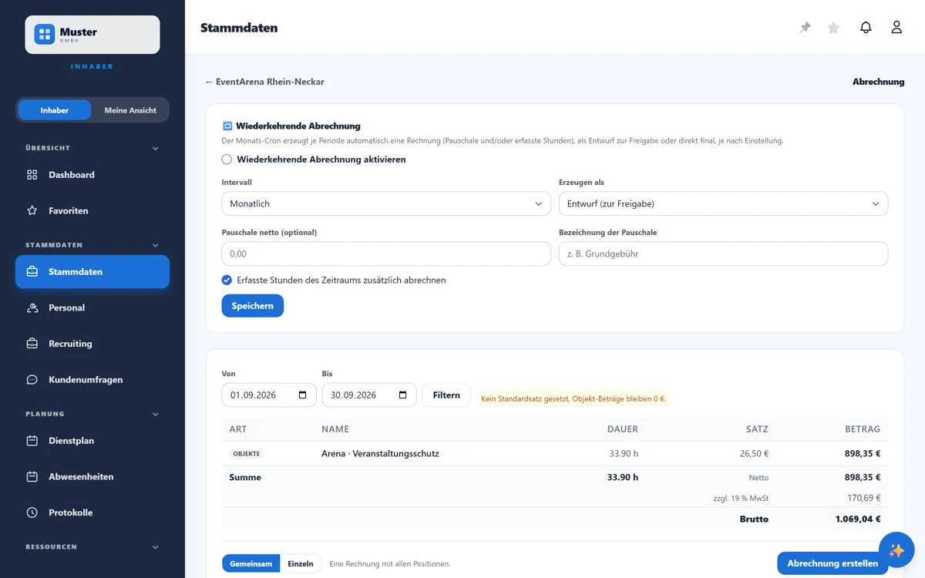Open the notifications bell
The height and width of the screenshot is (578, 925).
click(x=866, y=28)
